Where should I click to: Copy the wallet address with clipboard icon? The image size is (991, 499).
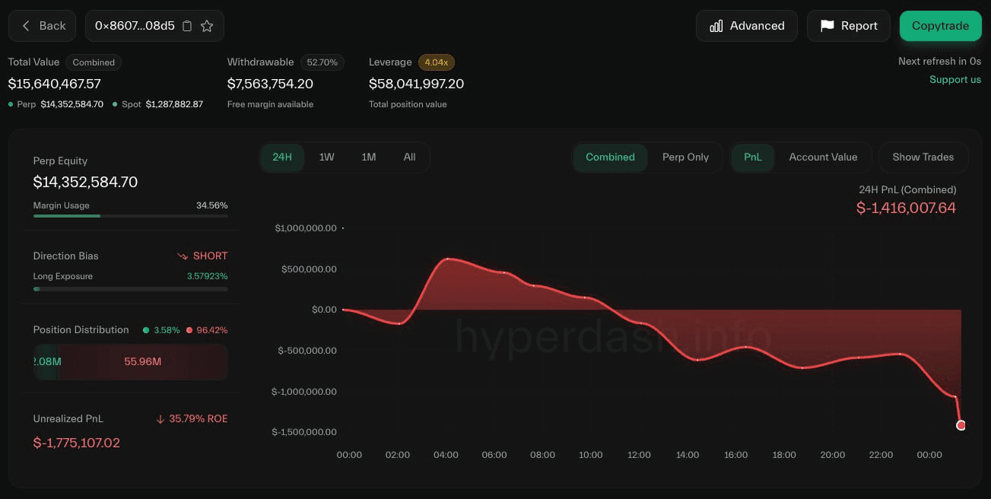[187, 26]
